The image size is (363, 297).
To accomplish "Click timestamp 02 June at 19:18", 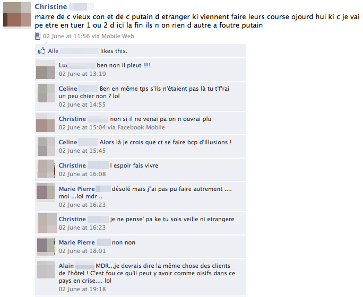I will coord(82,289).
